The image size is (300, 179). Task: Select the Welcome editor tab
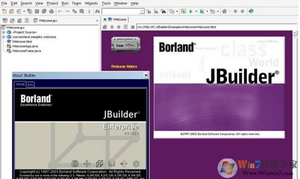117,19
